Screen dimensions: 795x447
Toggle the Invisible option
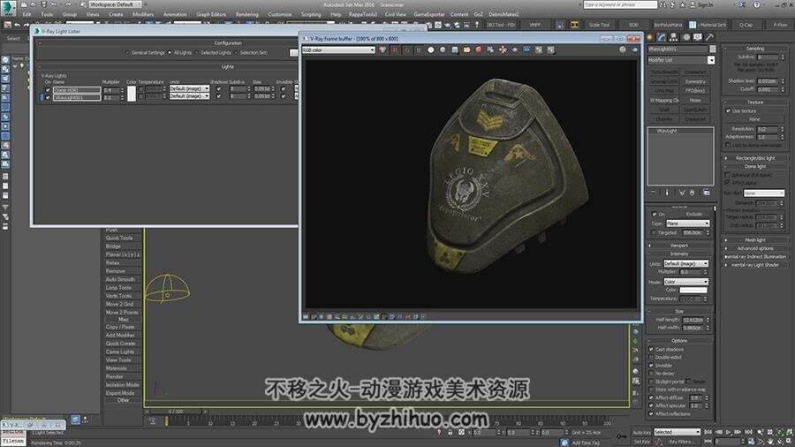(652, 366)
